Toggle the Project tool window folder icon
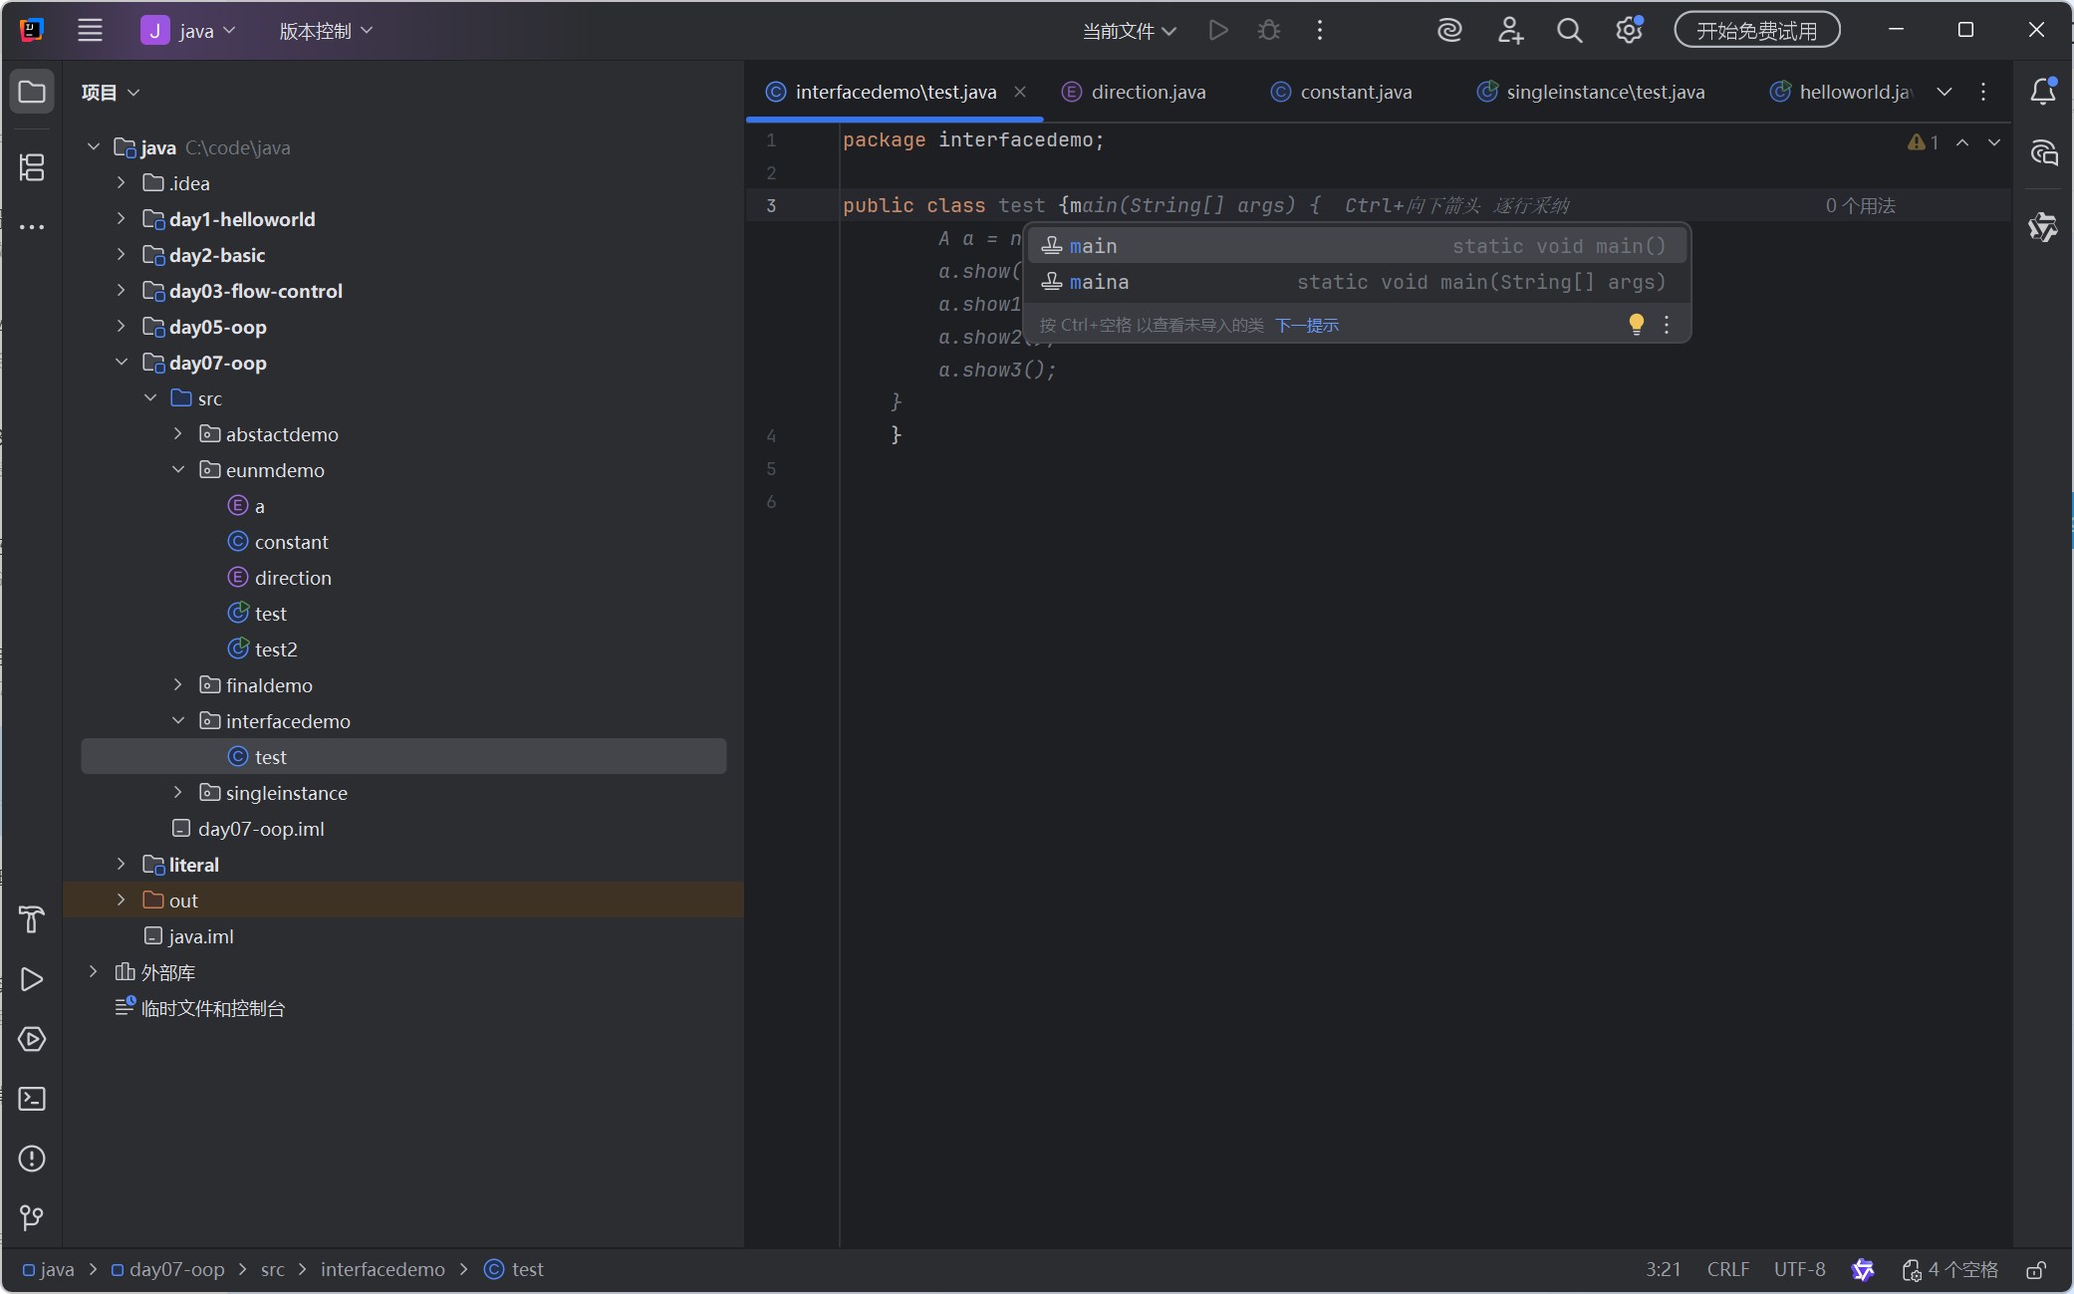The image size is (2074, 1294). coord(32,92)
